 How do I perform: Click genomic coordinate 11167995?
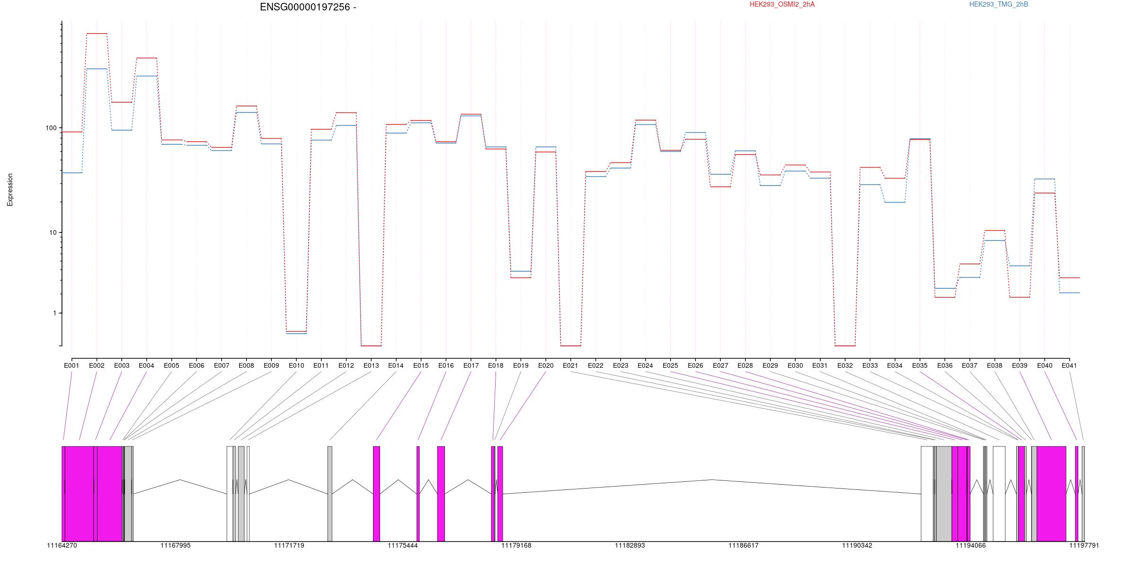coord(176,546)
